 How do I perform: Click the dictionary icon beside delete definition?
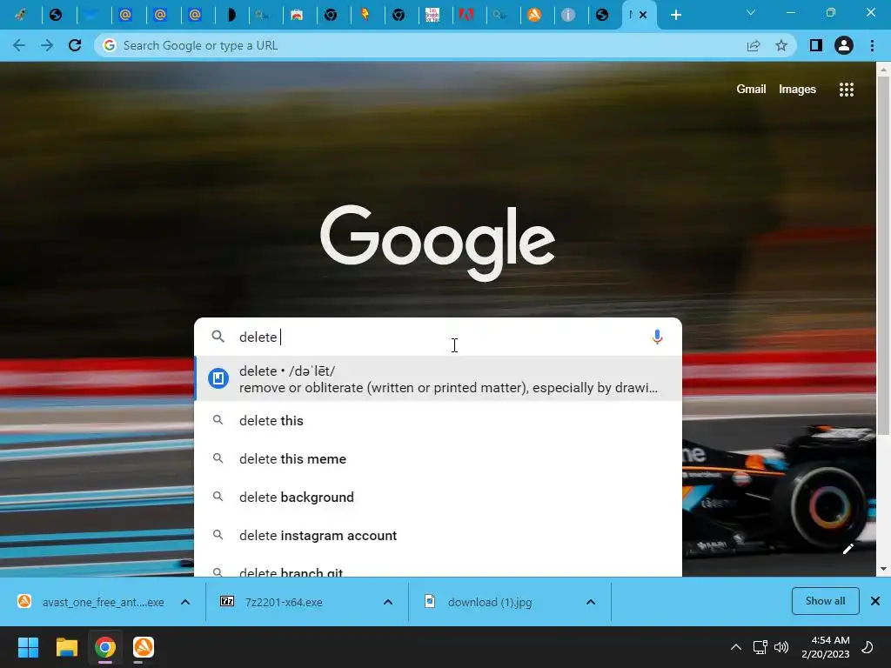click(x=218, y=378)
